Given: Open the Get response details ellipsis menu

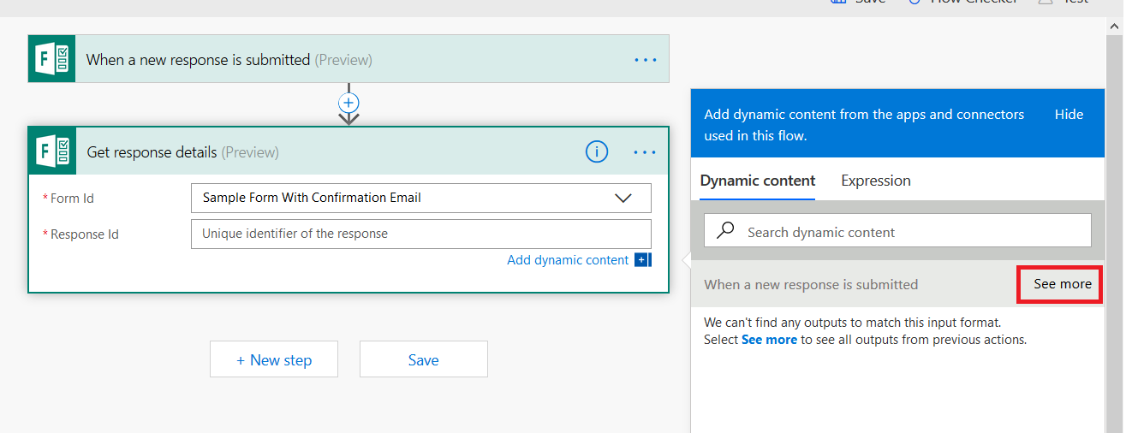Looking at the screenshot, I should pos(645,152).
